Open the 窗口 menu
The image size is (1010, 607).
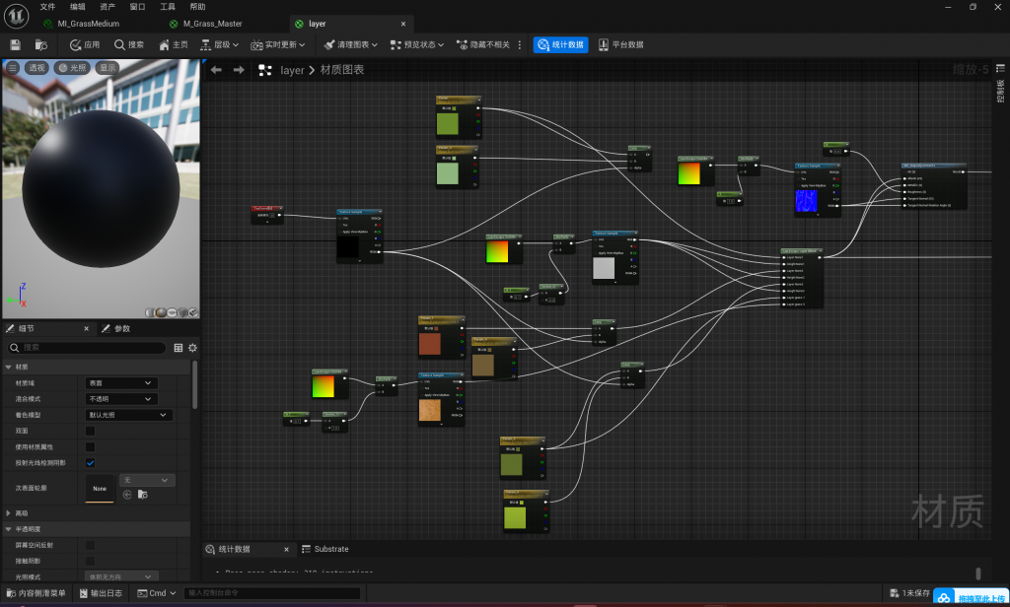pos(137,7)
